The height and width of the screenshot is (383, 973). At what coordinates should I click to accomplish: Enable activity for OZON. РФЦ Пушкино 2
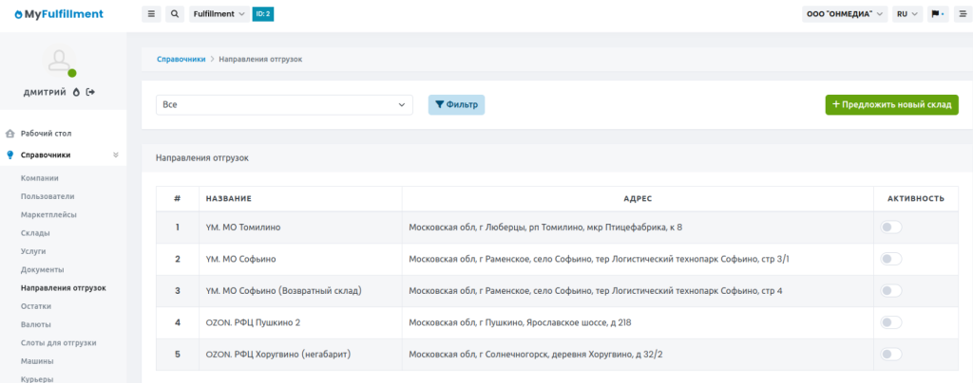pos(891,322)
